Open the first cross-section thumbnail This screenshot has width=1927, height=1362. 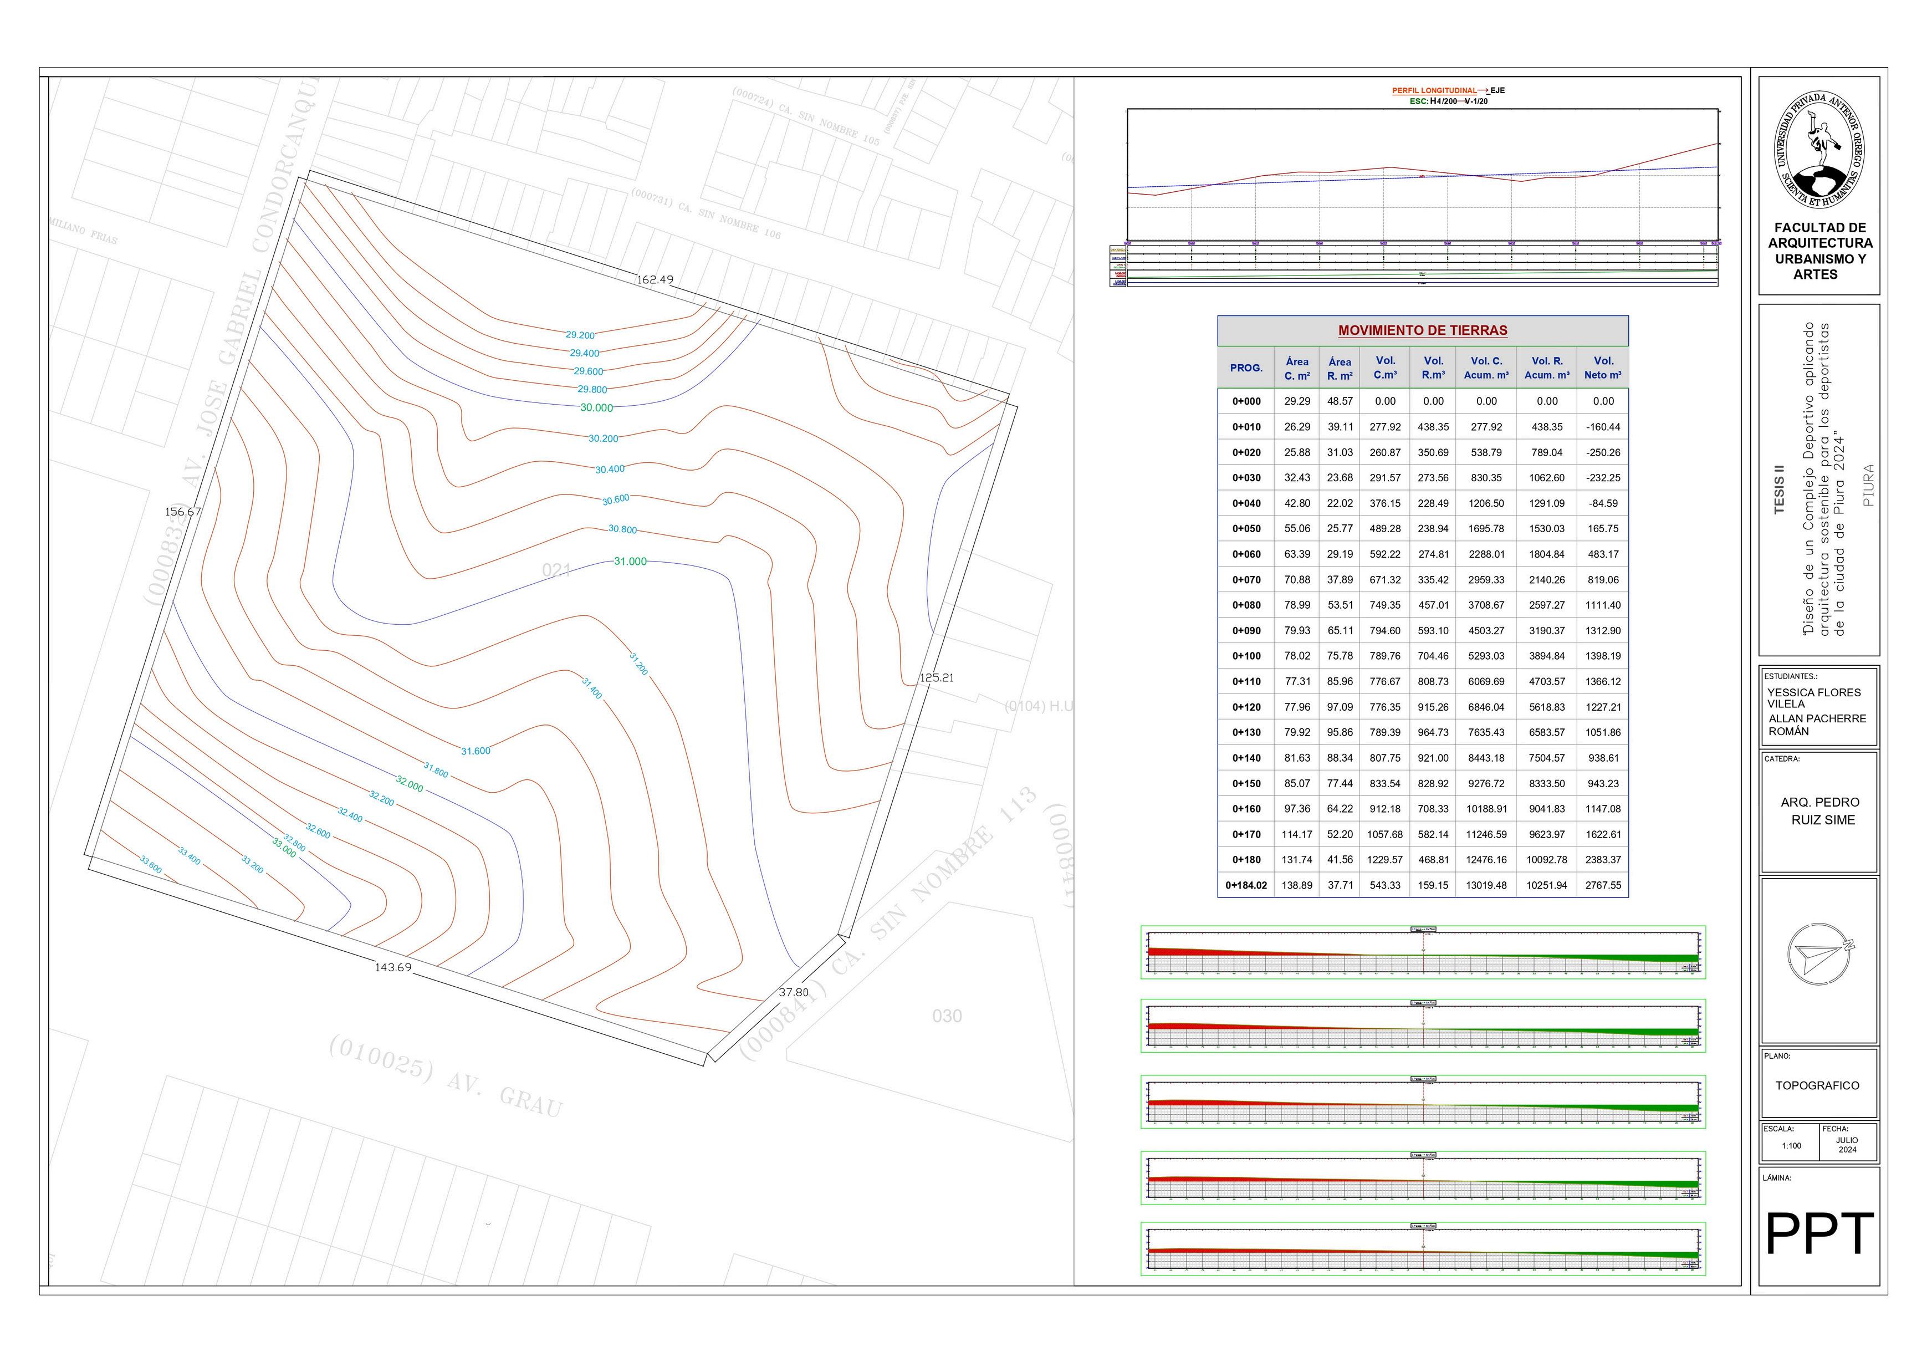(x=1423, y=952)
